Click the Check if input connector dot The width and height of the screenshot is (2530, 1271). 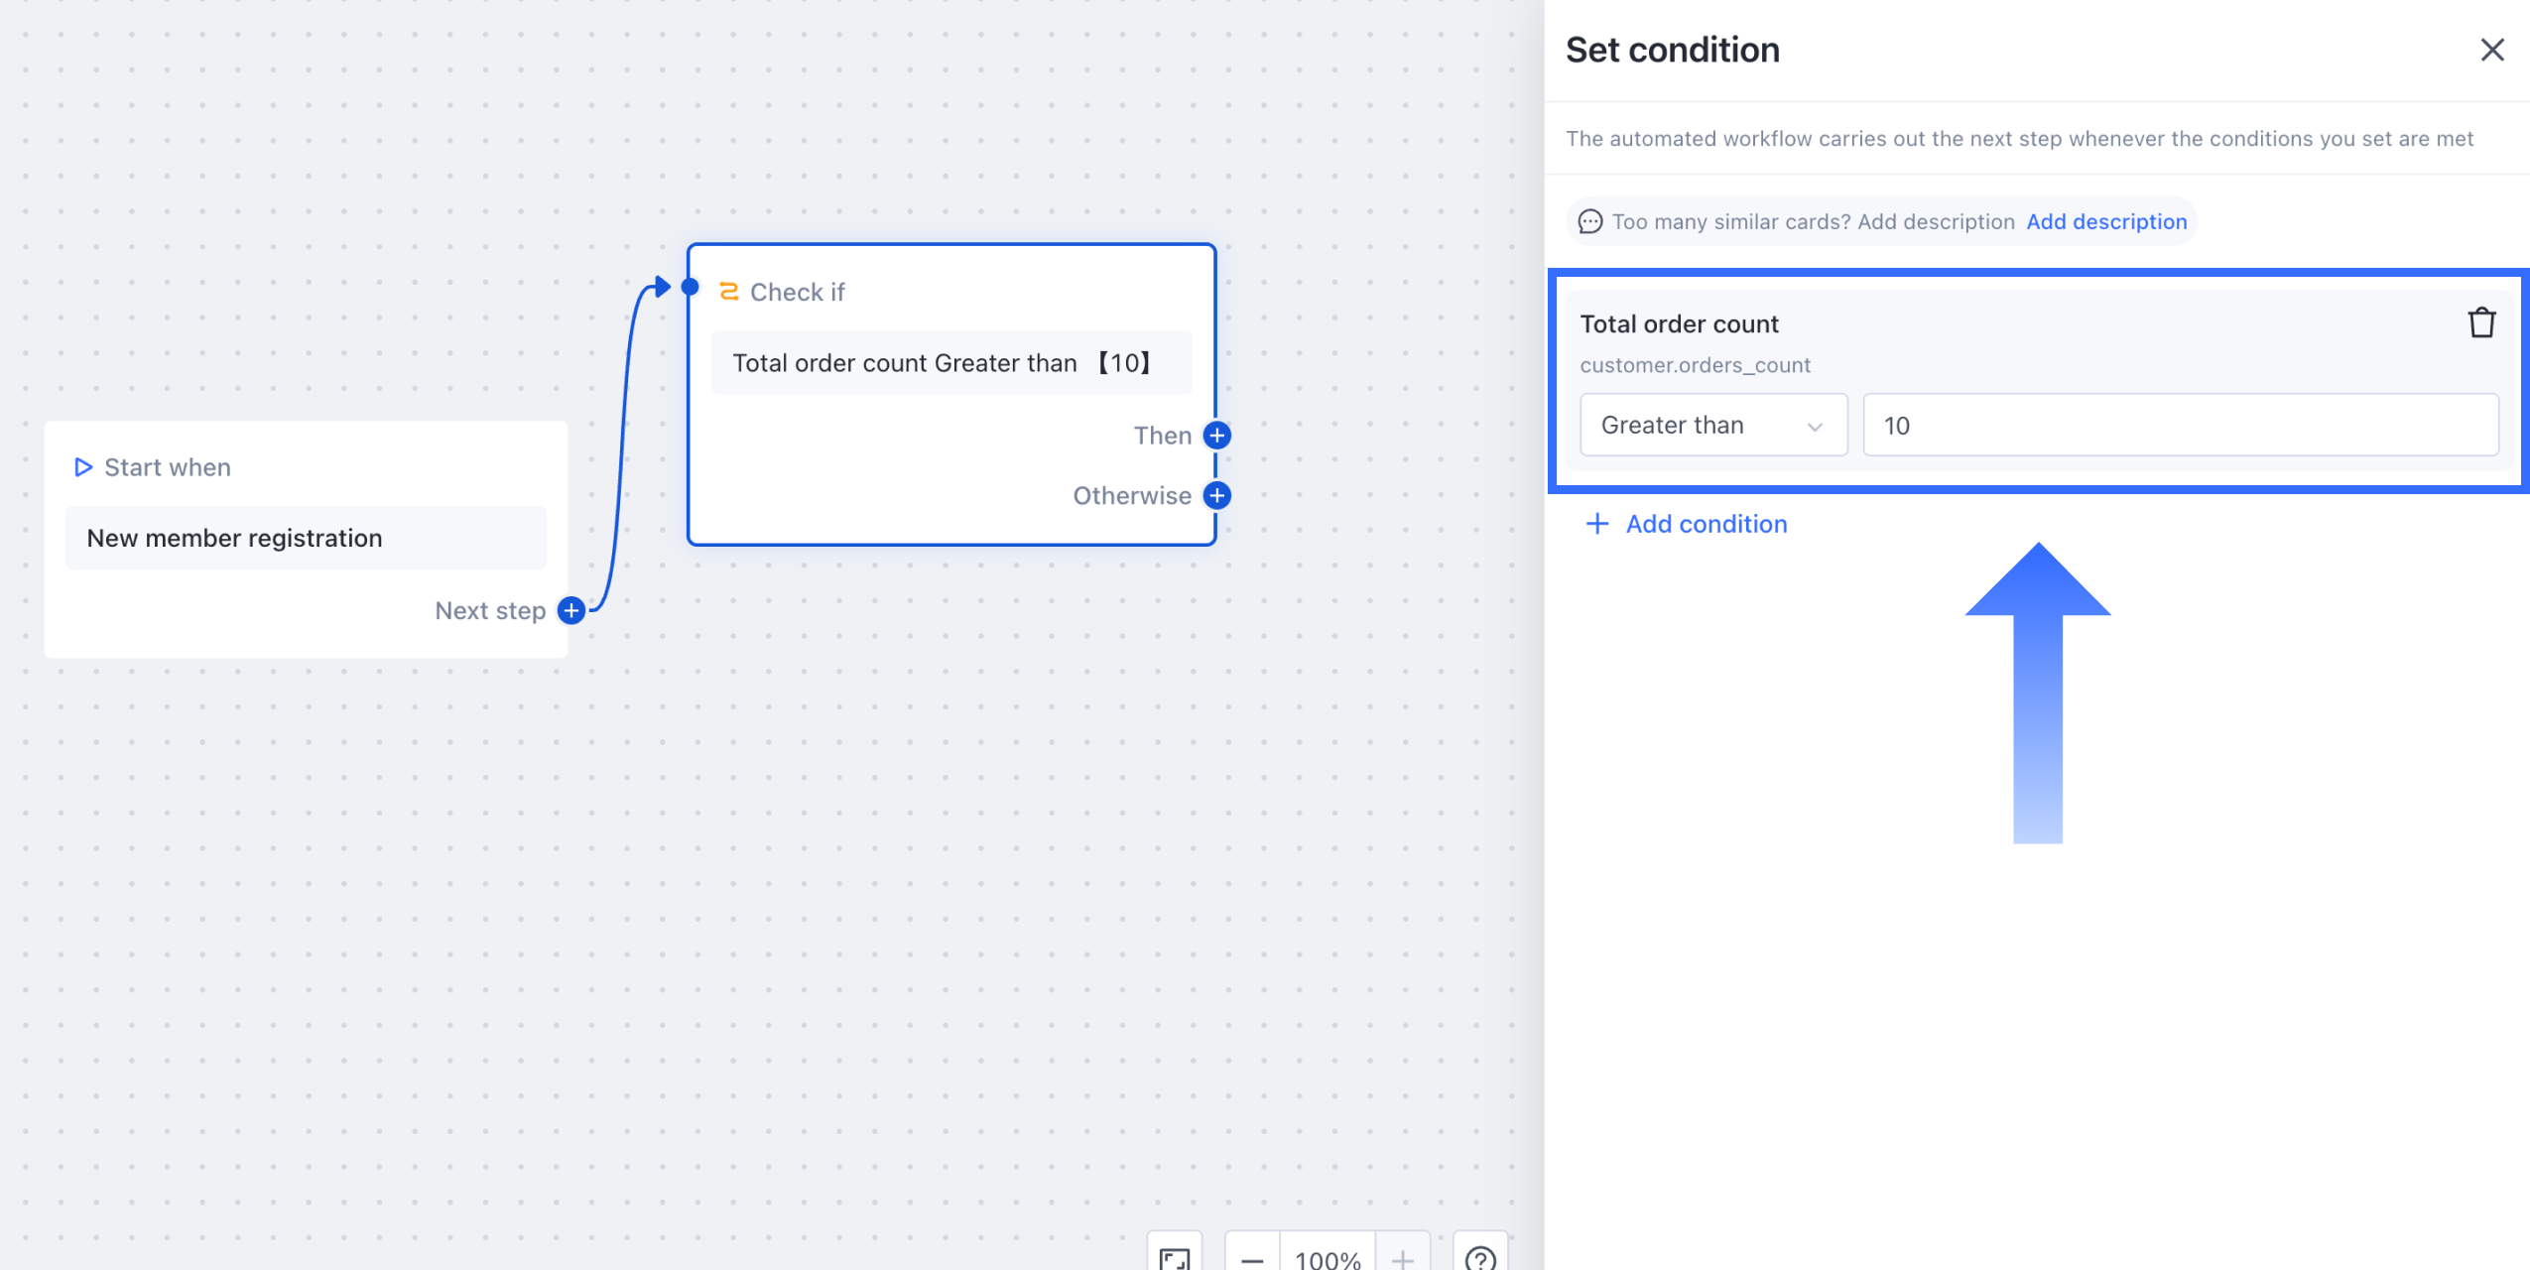[691, 288]
